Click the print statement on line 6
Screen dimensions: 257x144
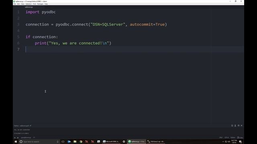(x=73, y=43)
